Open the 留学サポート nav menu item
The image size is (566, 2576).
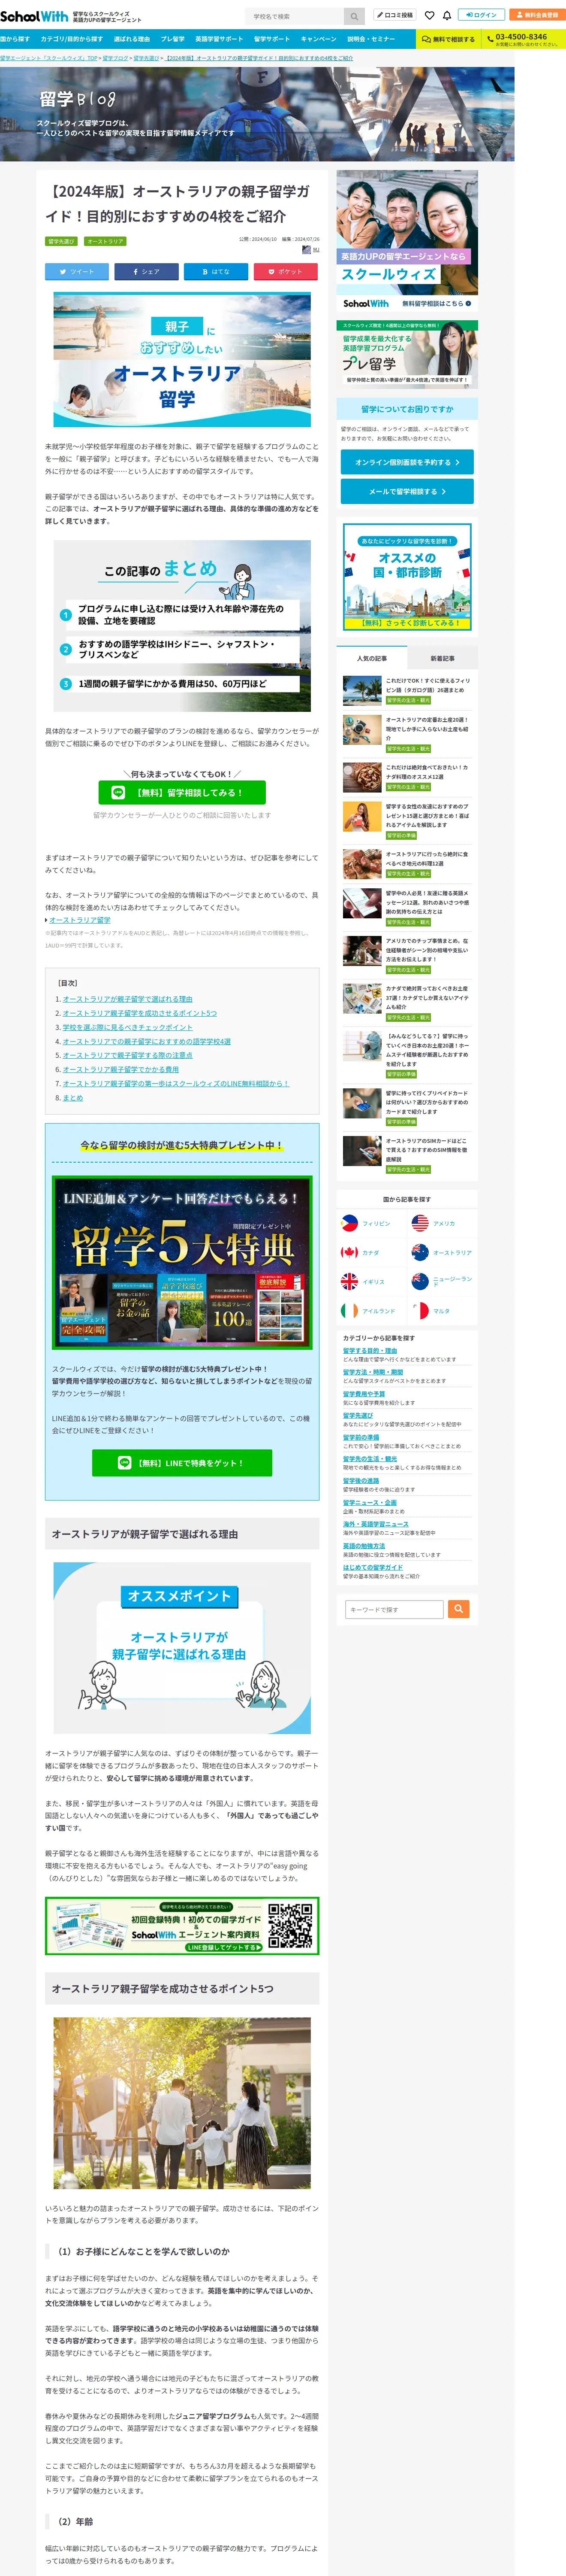[271, 39]
